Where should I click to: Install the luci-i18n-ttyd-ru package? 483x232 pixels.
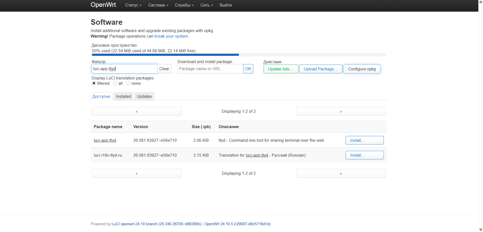[365, 155]
